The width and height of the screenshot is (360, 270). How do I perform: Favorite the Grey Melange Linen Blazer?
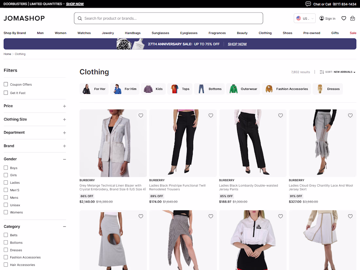[x=141, y=116]
